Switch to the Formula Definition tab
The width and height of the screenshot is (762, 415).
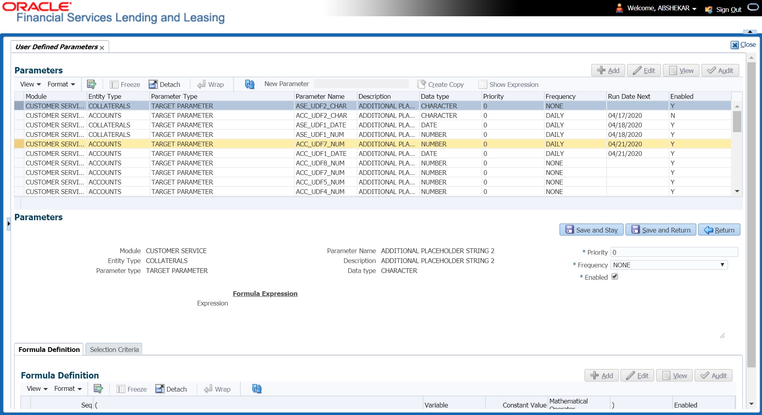[x=49, y=350]
